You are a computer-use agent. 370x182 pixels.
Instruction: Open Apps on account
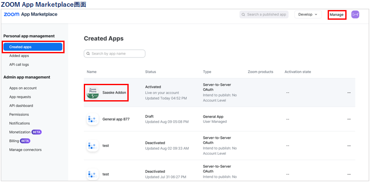pyautogui.click(x=23, y=88)
